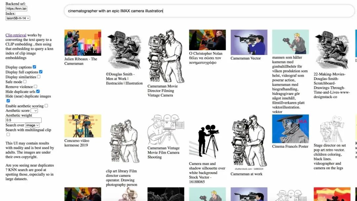
Task: Enable Search with multilingual clip checkbox
Action: pyautogui.click(x=8, y=135)
